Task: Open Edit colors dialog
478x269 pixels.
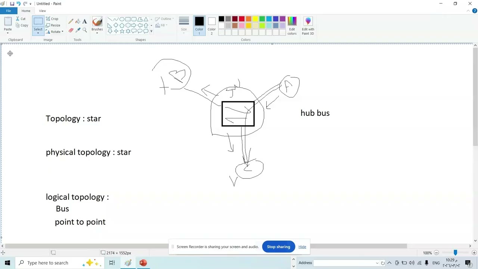Action: [292, 26]
